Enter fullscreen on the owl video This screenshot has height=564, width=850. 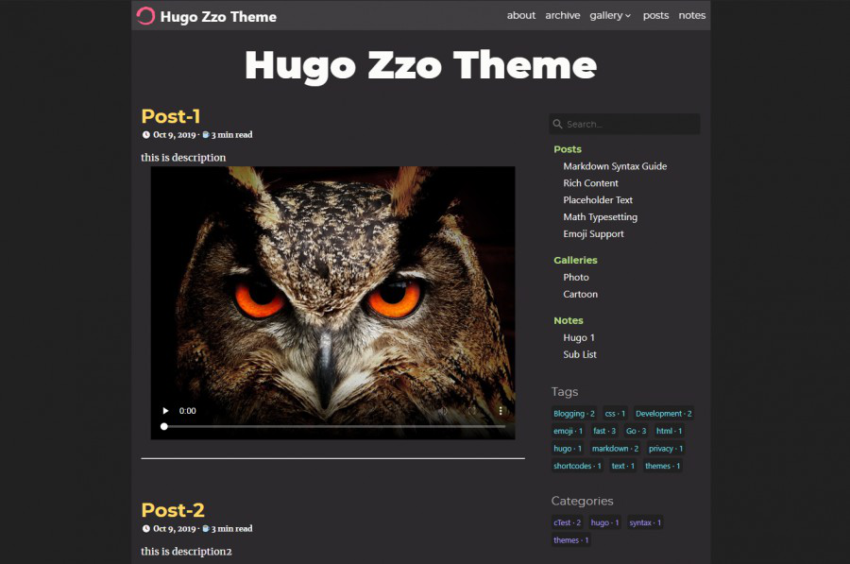[472, 411]
